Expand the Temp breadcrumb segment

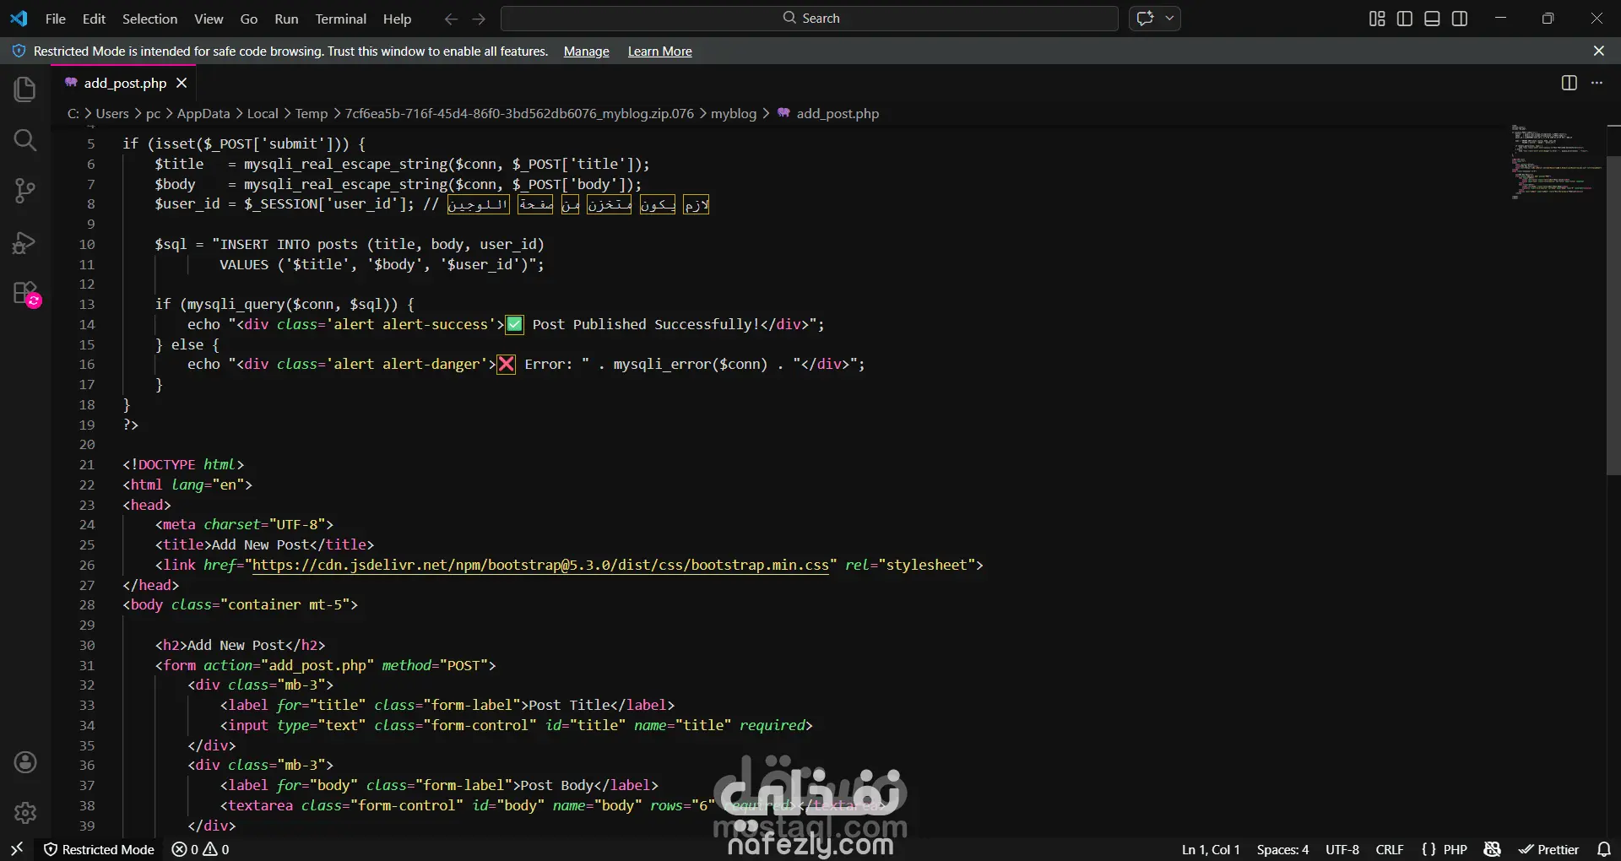[x=312, y=113]
